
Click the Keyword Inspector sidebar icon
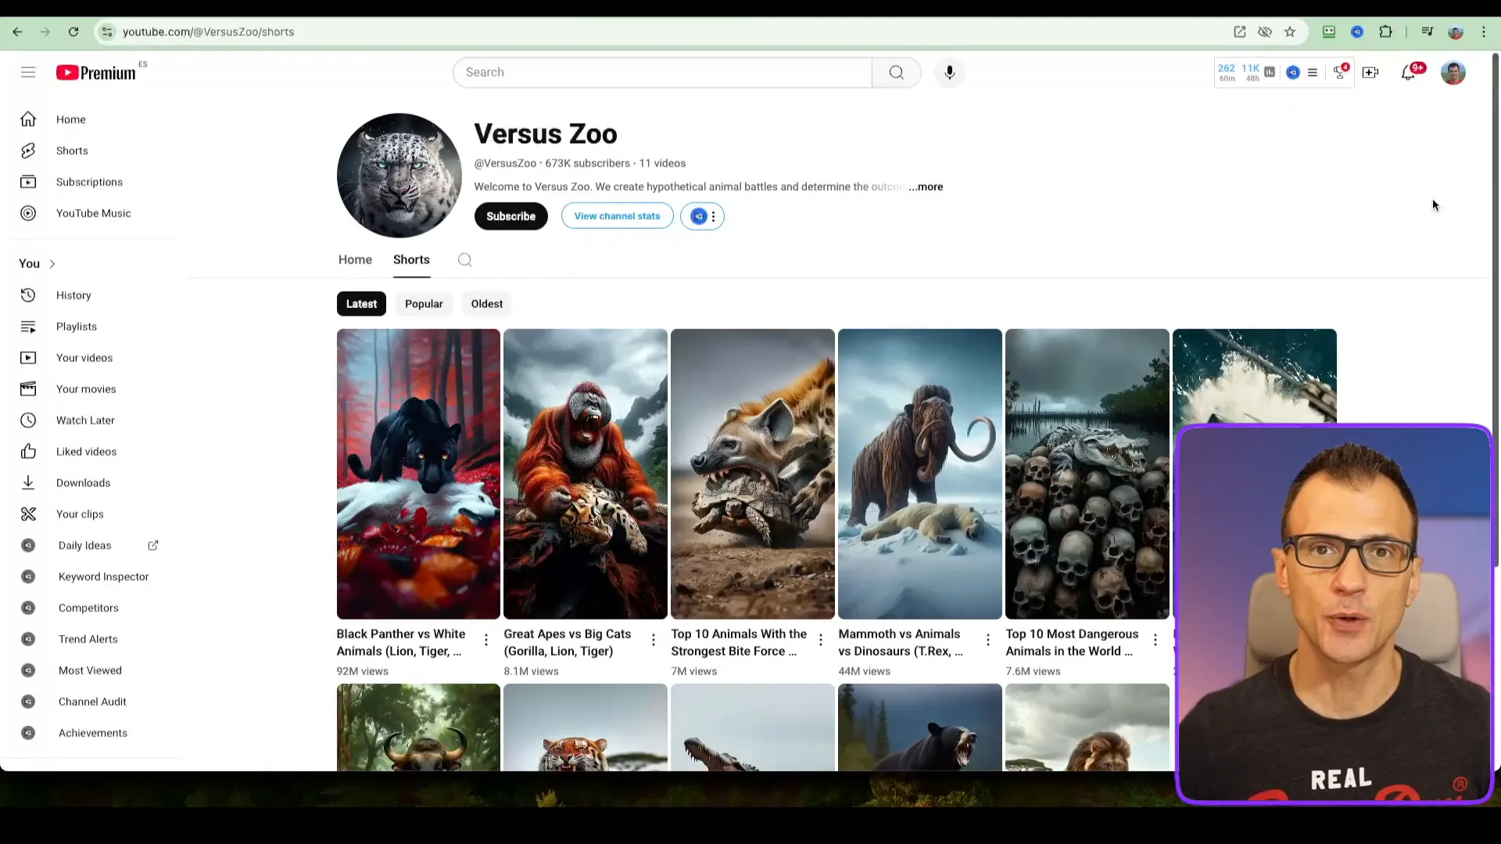28,576
